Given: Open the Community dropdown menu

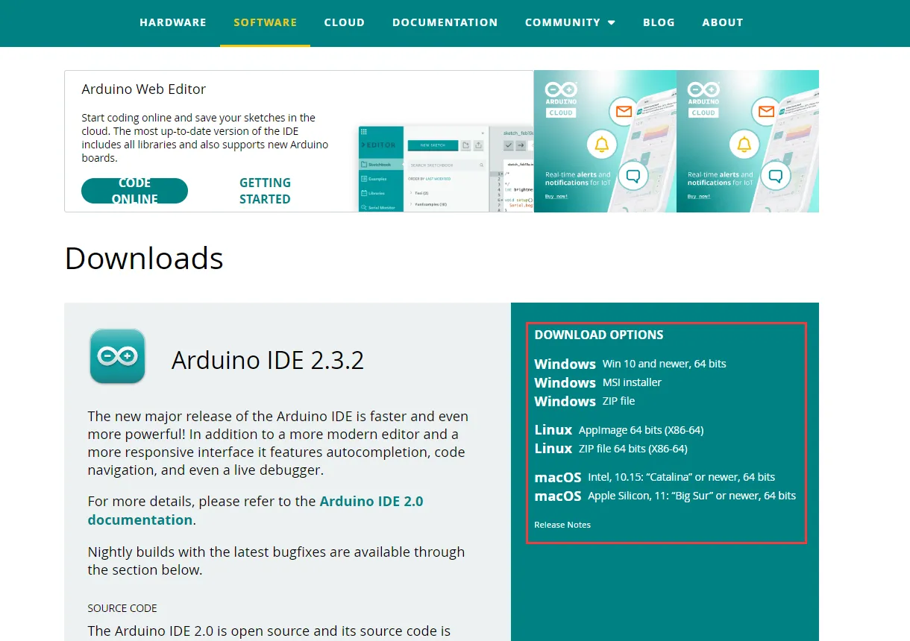Looking at the screenshot, I should 570,22.
